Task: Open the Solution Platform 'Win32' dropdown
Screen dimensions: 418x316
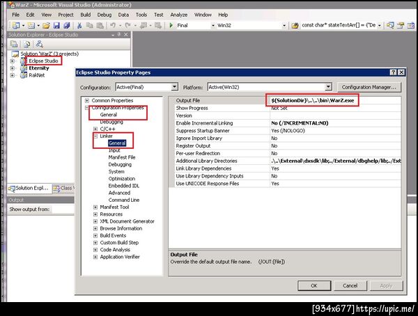Action: pyautogui.click(x=284, y=26)
